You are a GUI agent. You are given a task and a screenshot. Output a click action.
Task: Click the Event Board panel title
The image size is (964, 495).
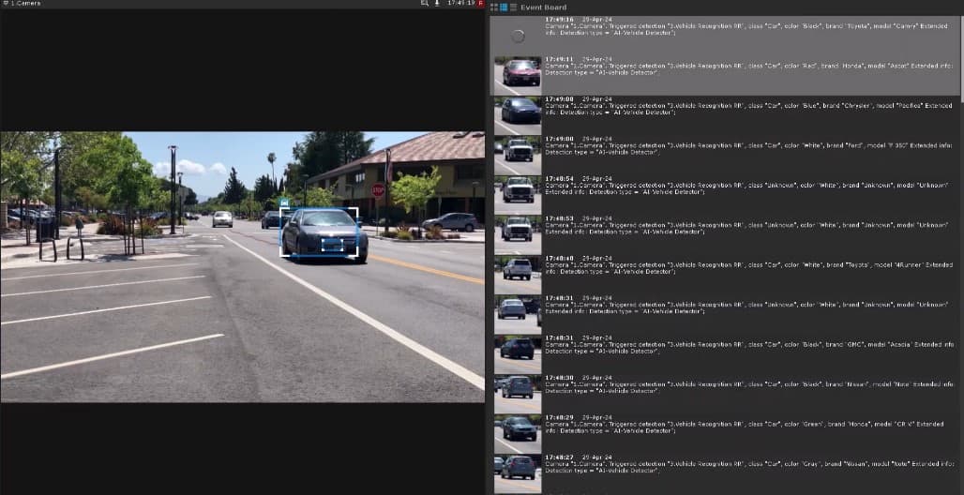click(x=544, y=7)
